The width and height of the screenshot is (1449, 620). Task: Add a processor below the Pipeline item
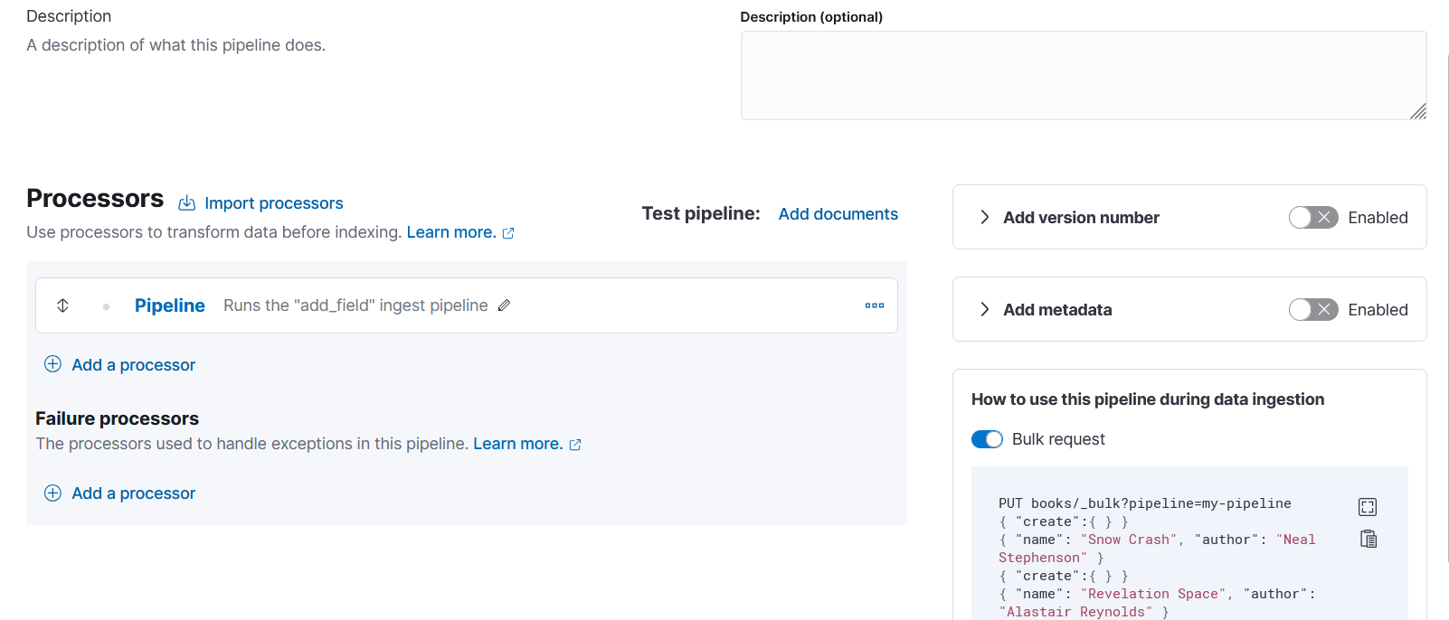133,365
